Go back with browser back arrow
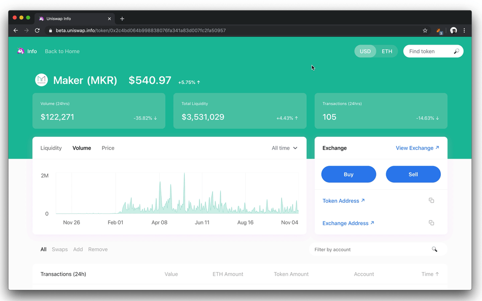The image size is (482, 301). [16, 30]
